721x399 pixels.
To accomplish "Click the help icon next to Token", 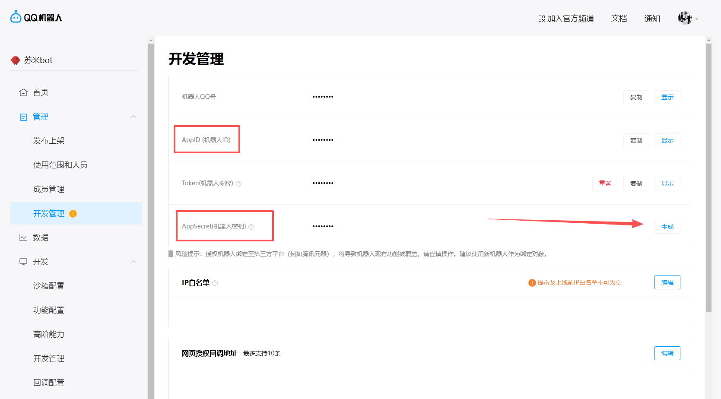I will point(239,184).
